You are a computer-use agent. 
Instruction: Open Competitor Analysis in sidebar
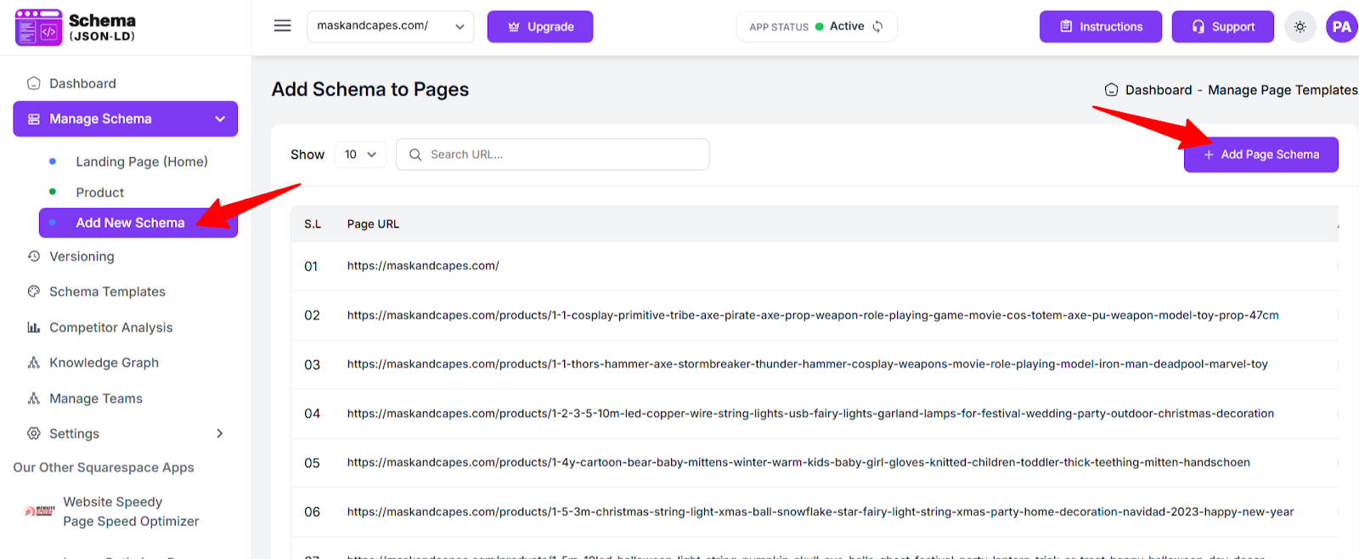coord(110,327)
